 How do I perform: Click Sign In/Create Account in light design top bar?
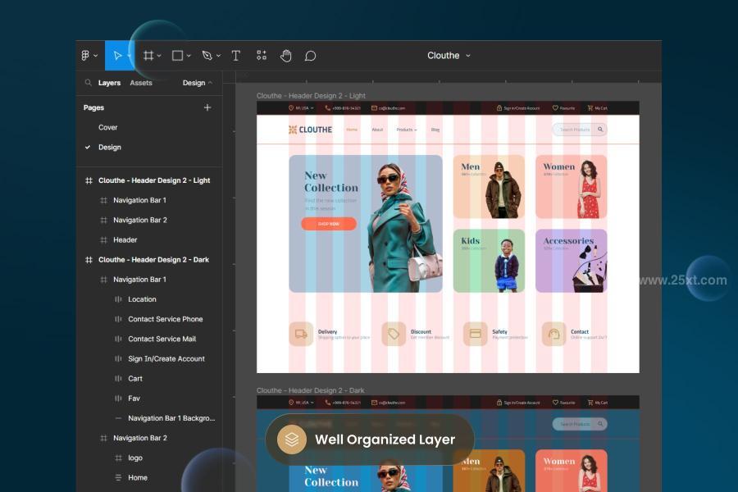coord(518,107)
